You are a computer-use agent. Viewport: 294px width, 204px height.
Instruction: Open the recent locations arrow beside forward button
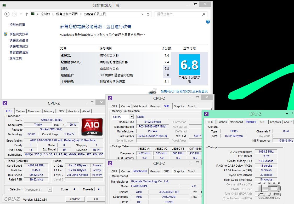click(x=21, y=14)
